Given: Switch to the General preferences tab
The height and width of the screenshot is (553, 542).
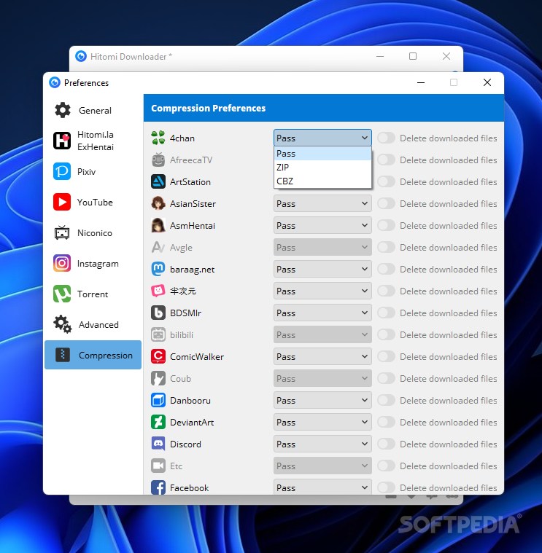Looking at the screenshot, I should tap(93, 111).
